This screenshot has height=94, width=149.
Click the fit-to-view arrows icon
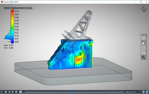point(143,48)
